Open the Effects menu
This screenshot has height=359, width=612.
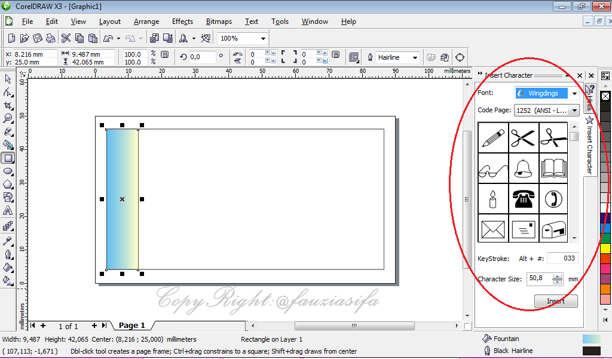point(182,22)
